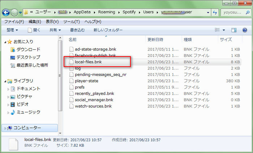Create a 新しいフォルダー

[108, 30]
